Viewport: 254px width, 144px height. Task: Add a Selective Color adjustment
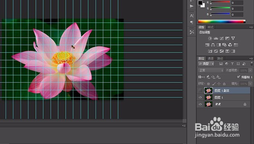[227, 51]
